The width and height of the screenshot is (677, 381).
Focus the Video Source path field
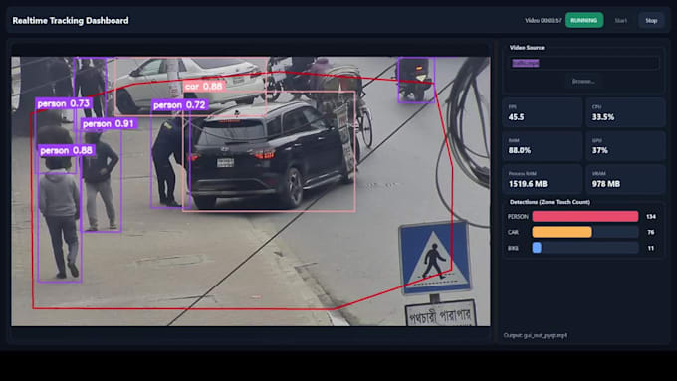[x=584, y=63]
